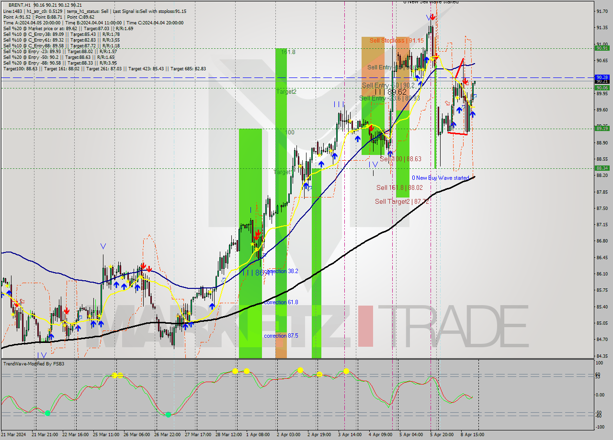Click the 'Target100: 88.63' targets info line

pos(104,68)
